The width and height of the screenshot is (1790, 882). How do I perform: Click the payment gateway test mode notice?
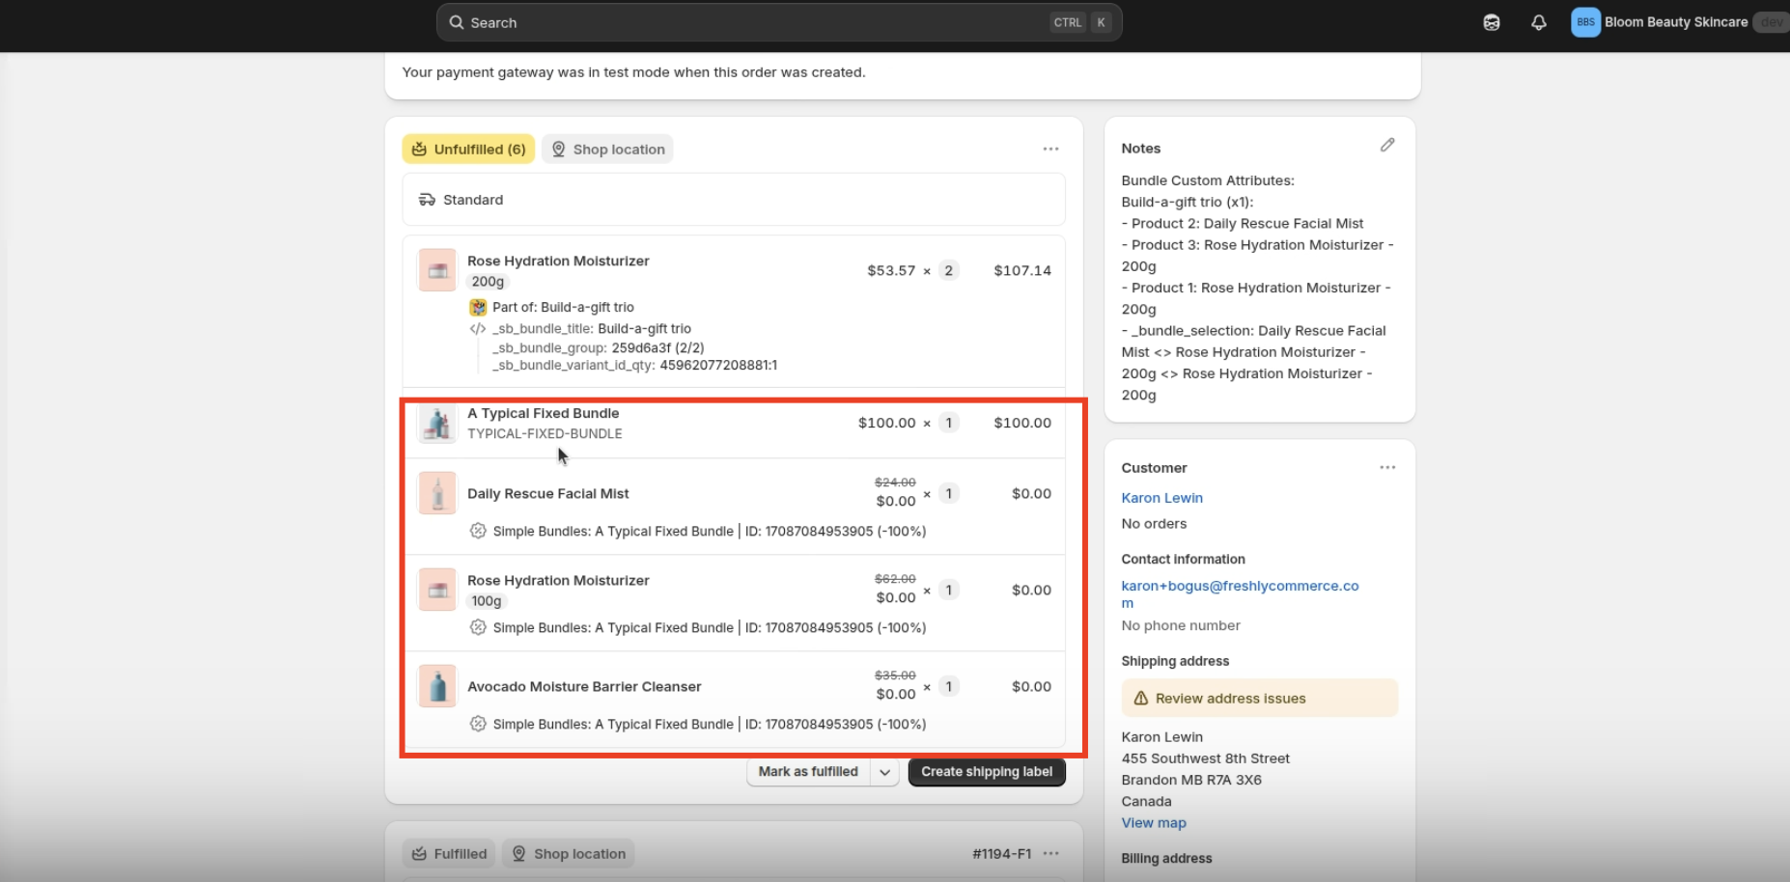[x=633, y=72]
